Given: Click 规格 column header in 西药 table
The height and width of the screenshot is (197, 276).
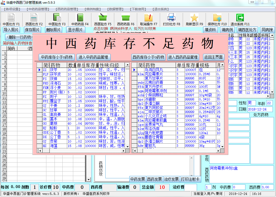Looking at the screenshot, I should (x=207, y=65).
